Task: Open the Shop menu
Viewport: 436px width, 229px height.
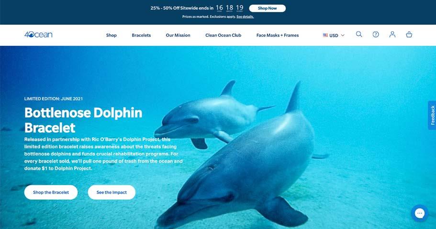Action: (x=111, y=35)
